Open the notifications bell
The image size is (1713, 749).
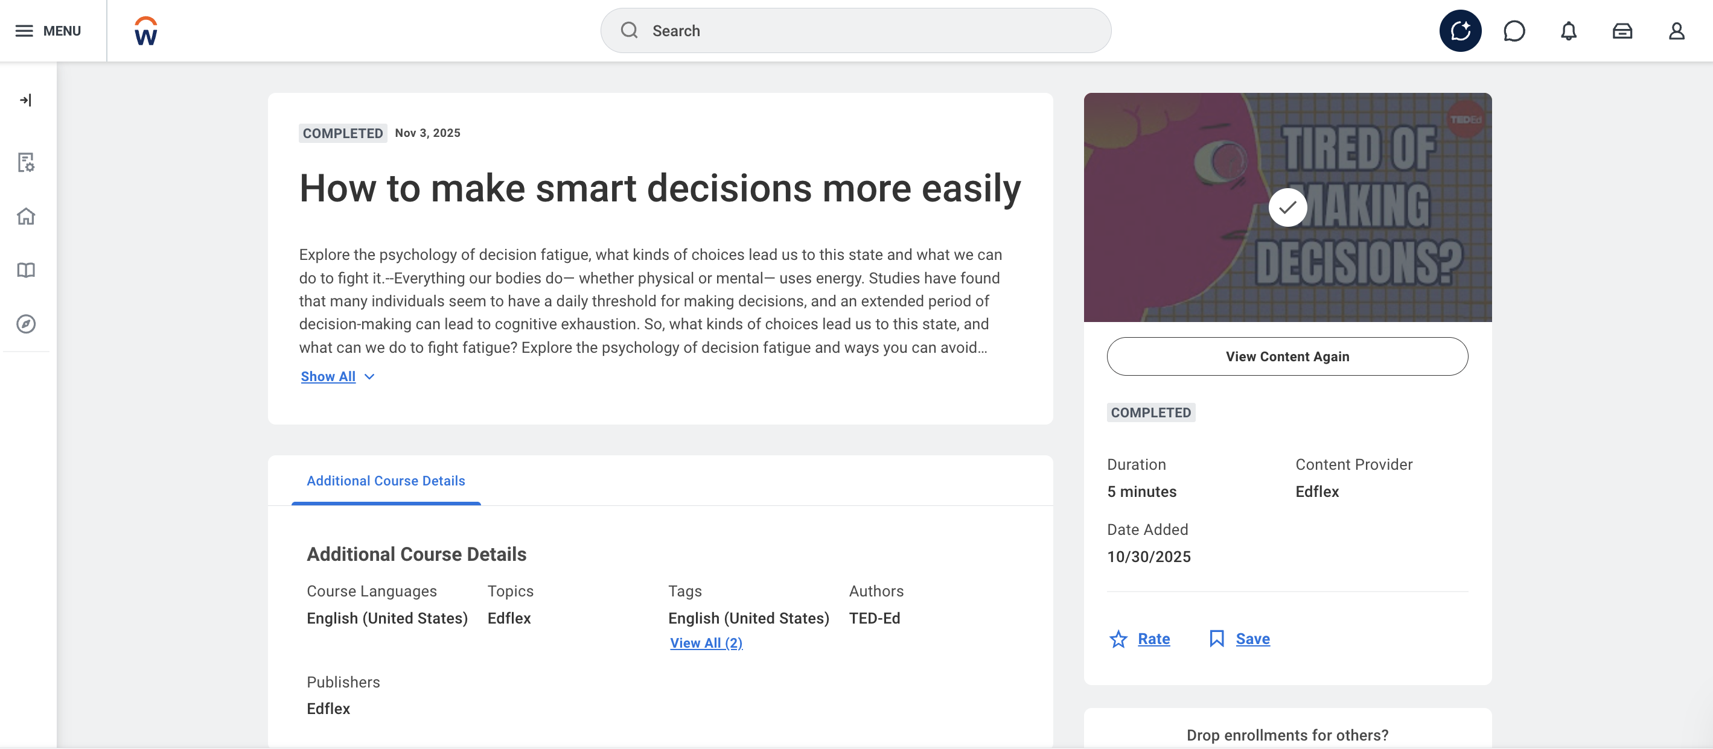(x=1568, y=31)
